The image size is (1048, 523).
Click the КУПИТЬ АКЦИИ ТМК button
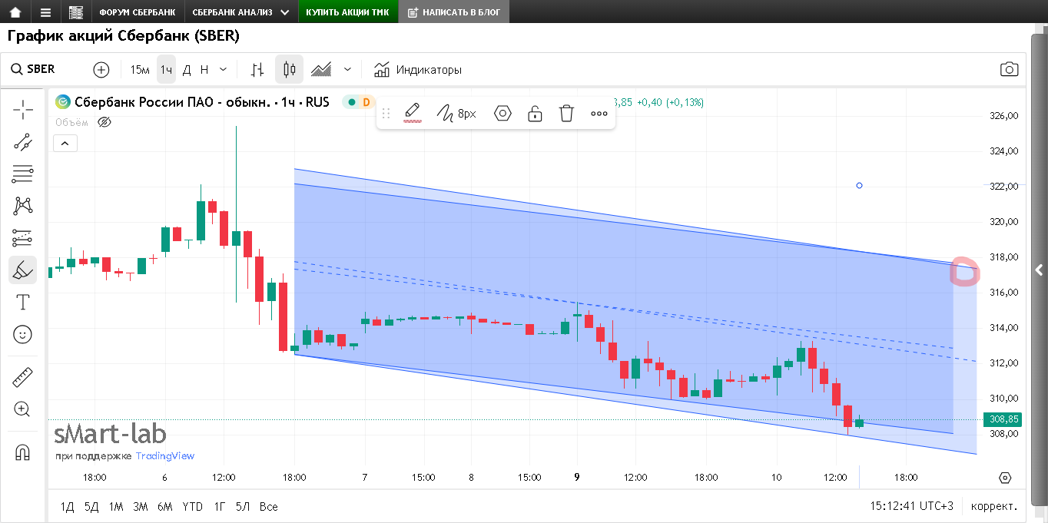click(x=347, y=12)
